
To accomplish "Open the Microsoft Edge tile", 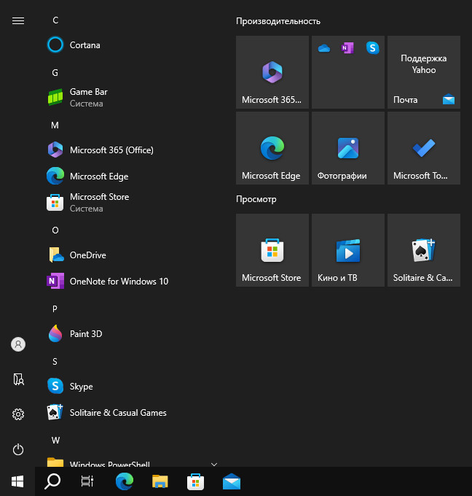I will (x=272, y=148).
